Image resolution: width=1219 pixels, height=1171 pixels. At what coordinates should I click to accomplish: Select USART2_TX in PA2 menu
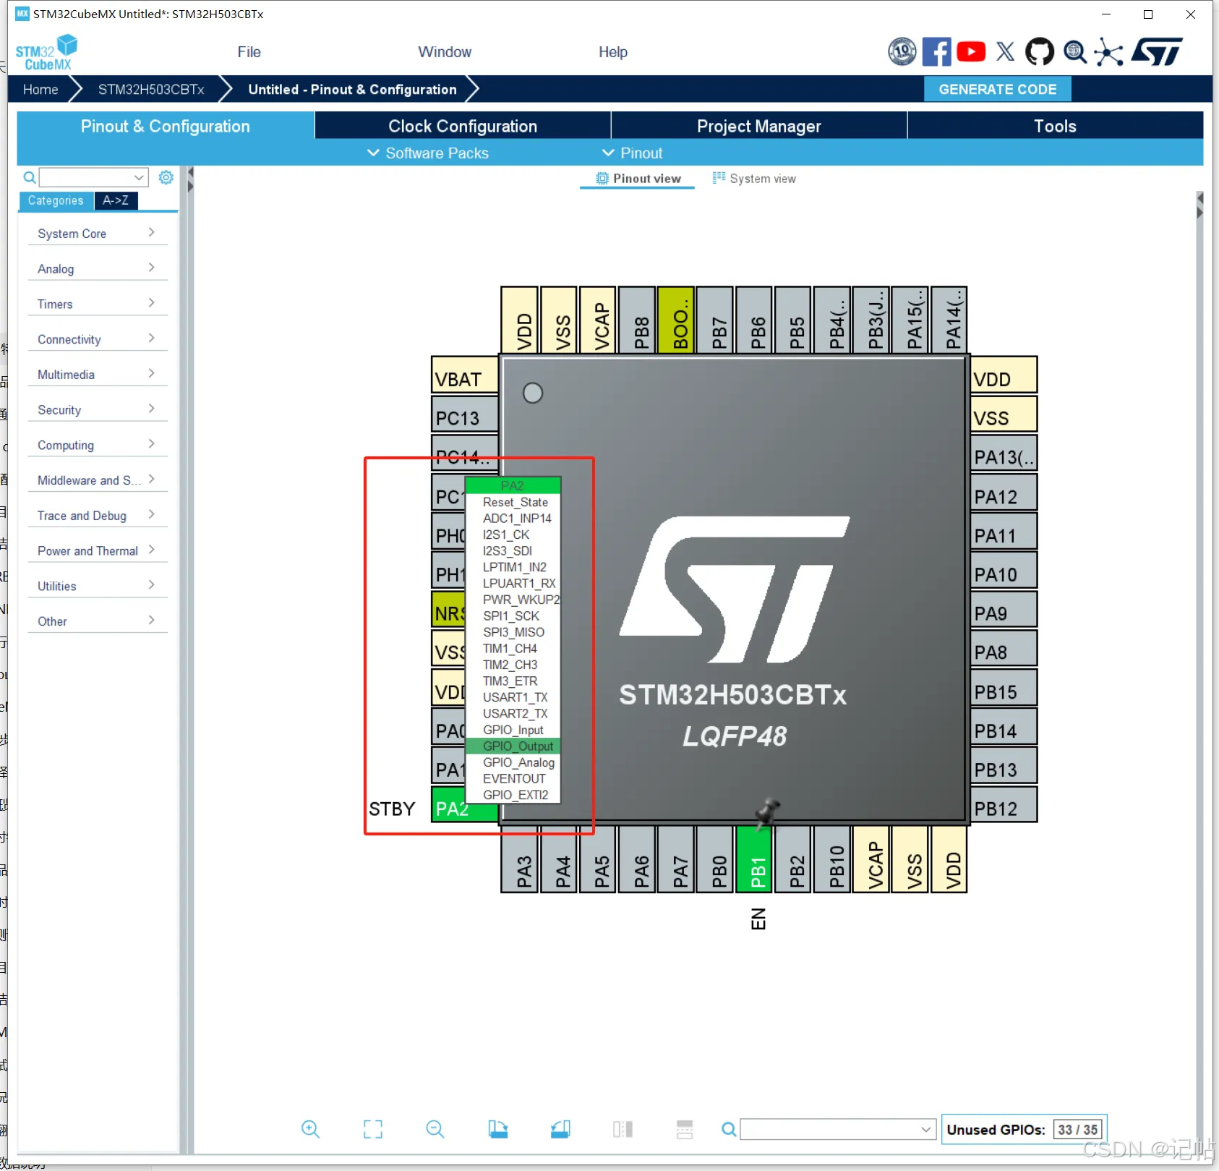point(513,714)
